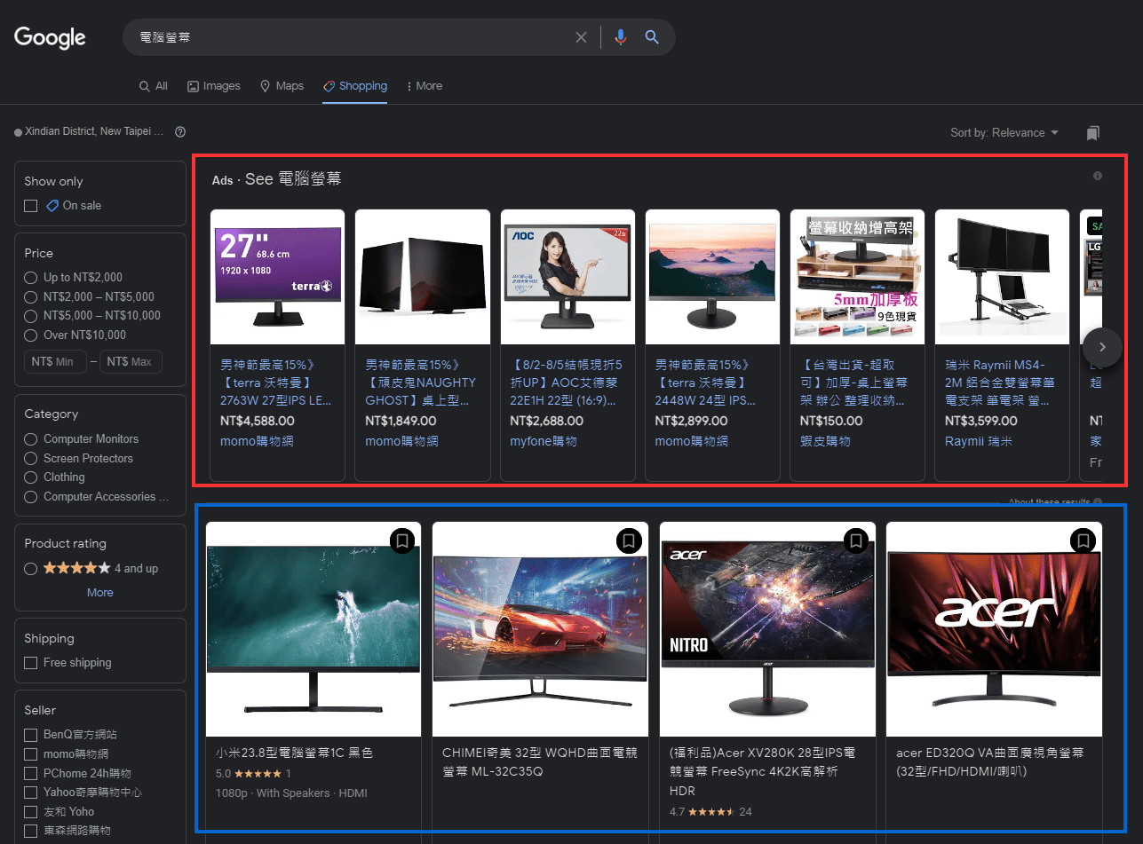Advance the ads carousel with the right arrow
The width and height of the screenshot is (1143, 844).
[x=1101, y=347]
